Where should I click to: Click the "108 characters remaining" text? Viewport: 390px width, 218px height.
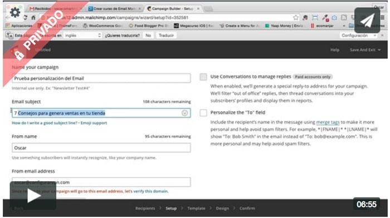click(167, 102)
